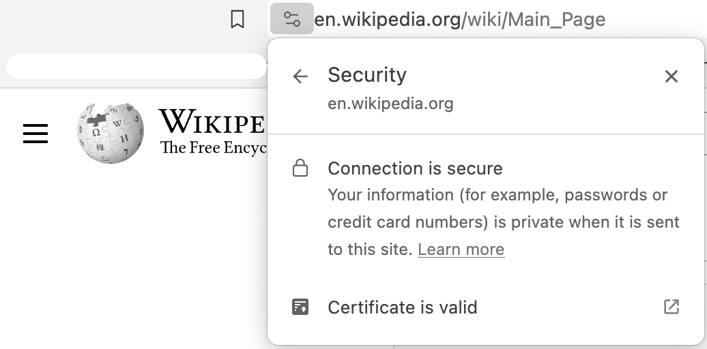
Task: Close the Security popup with the X
Action: (x=672, y=76)
